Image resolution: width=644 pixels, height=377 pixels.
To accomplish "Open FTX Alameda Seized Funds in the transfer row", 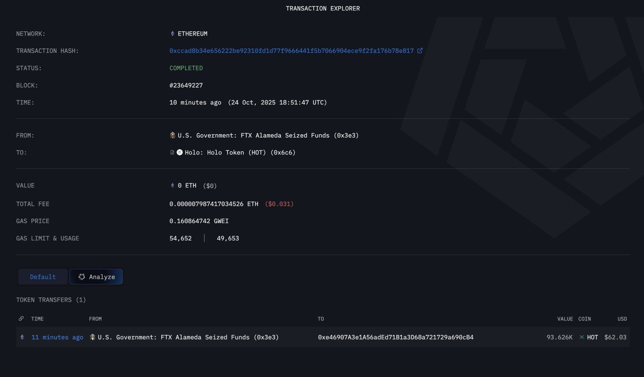I will pos(188,337).
